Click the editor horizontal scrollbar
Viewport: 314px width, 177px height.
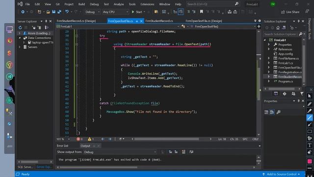(166, 139)
